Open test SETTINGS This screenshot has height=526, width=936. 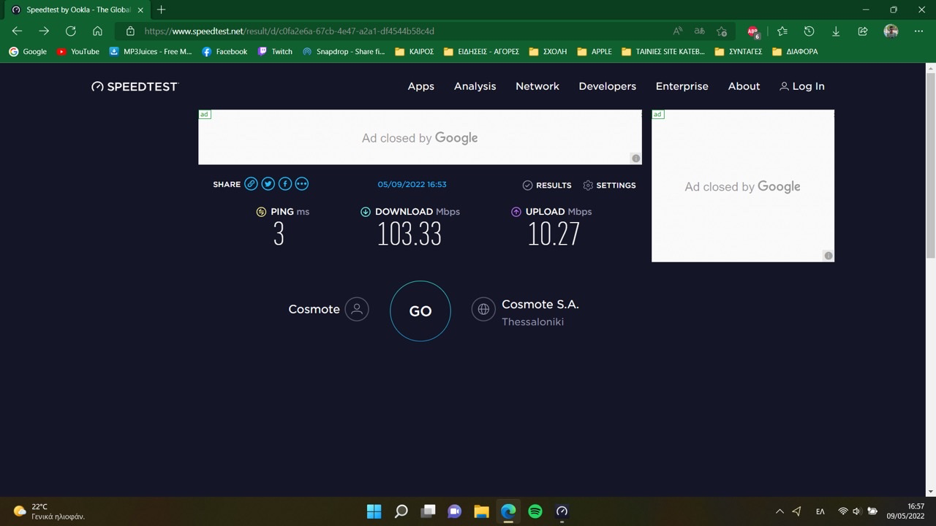[x=609, y=186]
